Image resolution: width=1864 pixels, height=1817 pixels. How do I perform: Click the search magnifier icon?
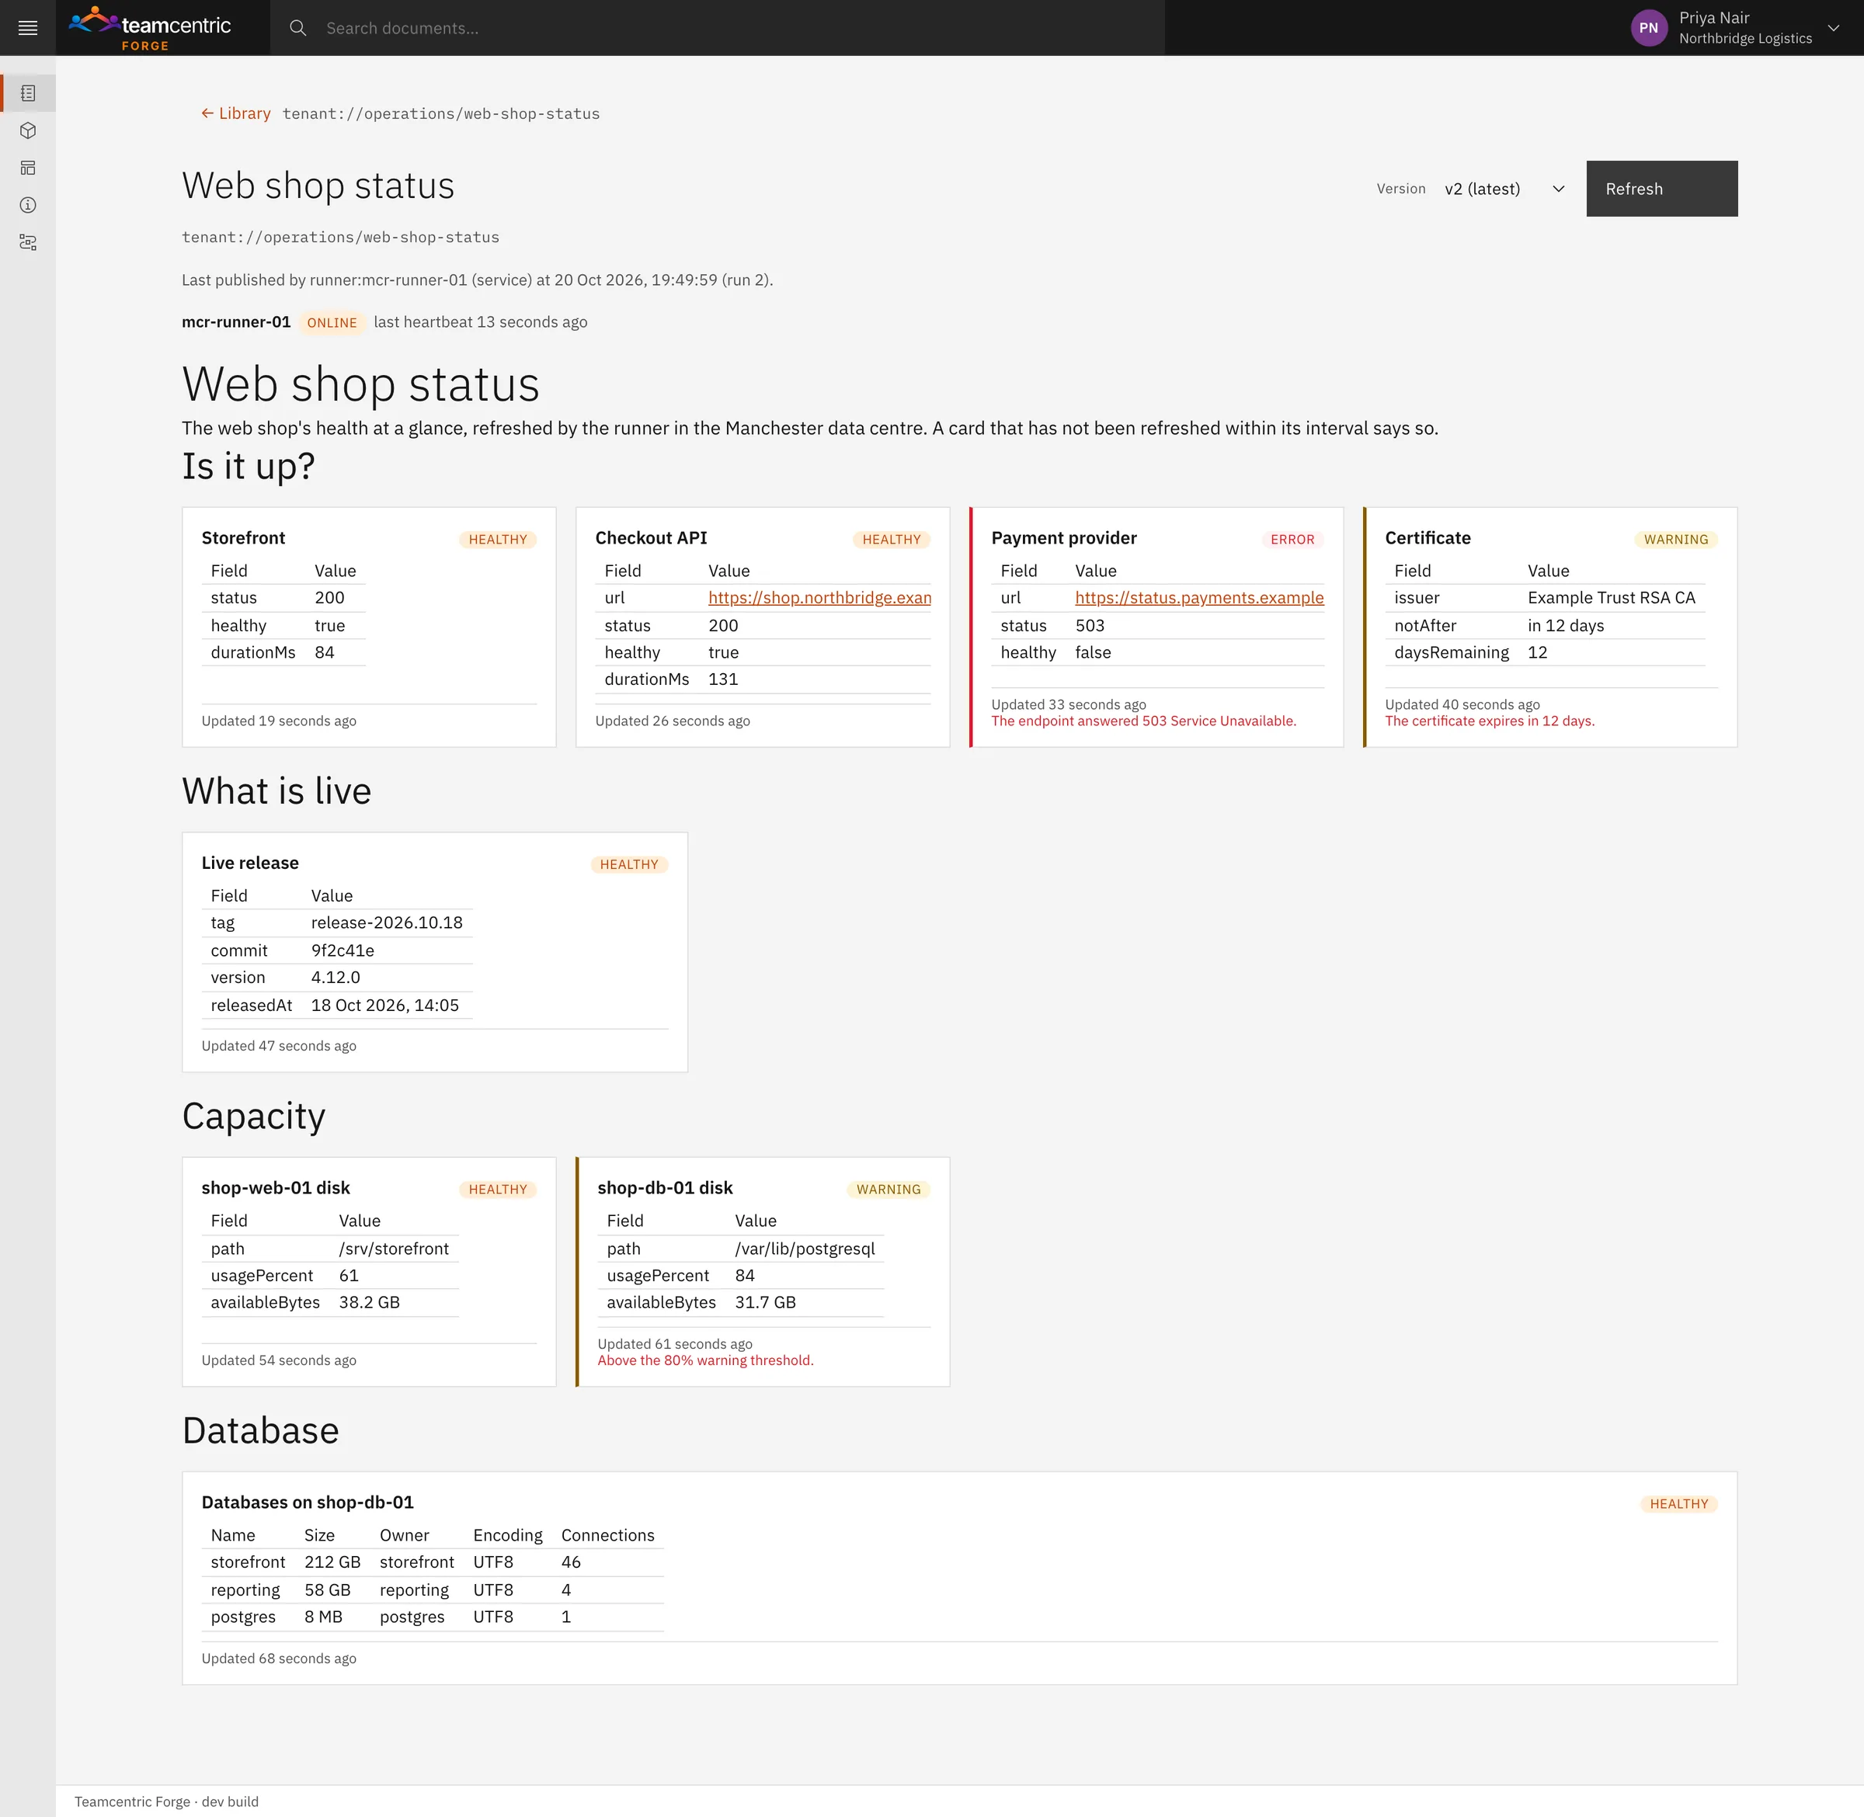coord(297,28)
